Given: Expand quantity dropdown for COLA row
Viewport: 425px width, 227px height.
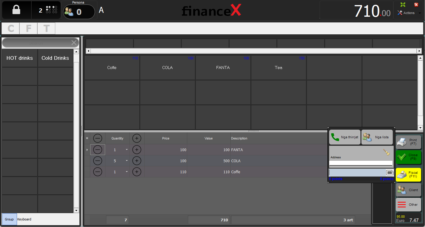Looking at the screenshot, I should point(127,161).
